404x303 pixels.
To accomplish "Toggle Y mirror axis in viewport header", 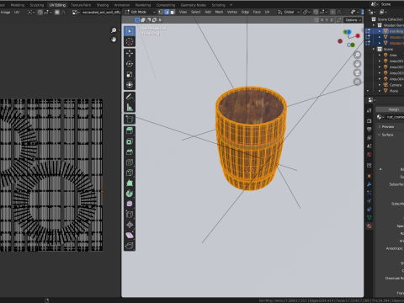I will 327,20.
